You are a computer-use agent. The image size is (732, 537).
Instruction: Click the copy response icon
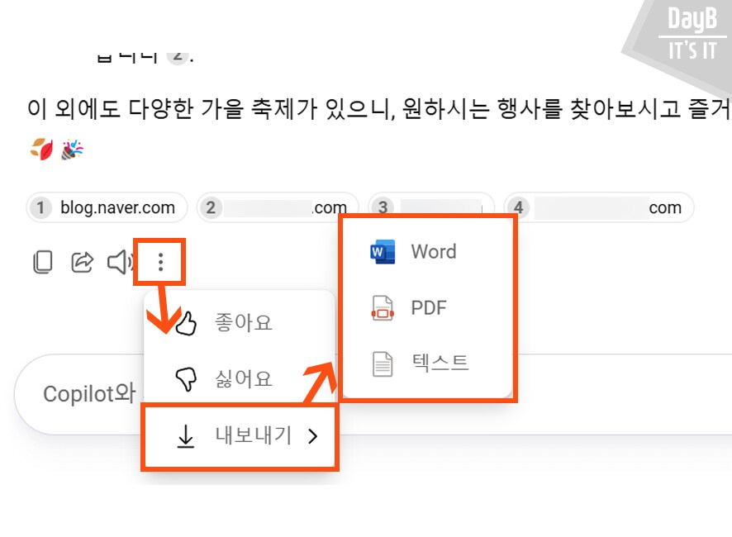point(42,263)
